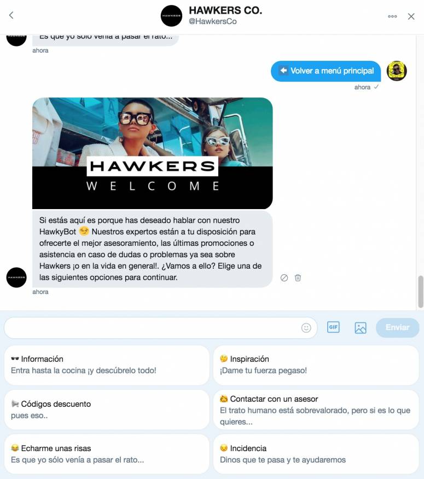Close the conversation with the X icon
This screenshot has width=424, height=479.
411,16
